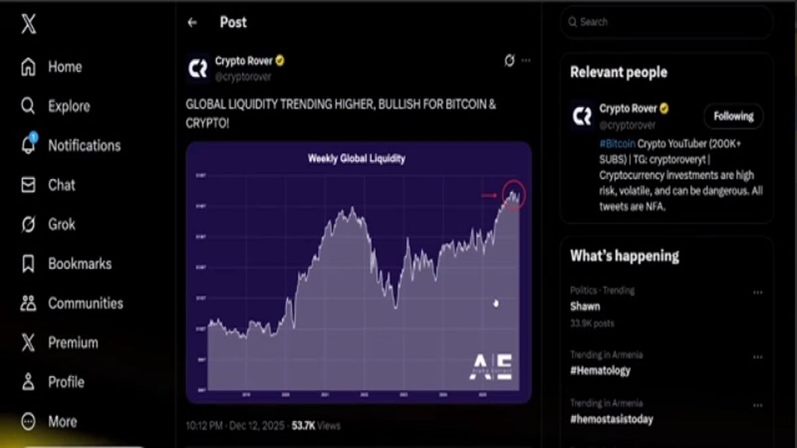
Task: Open Notifications bell icon
Action: point(29,145)
